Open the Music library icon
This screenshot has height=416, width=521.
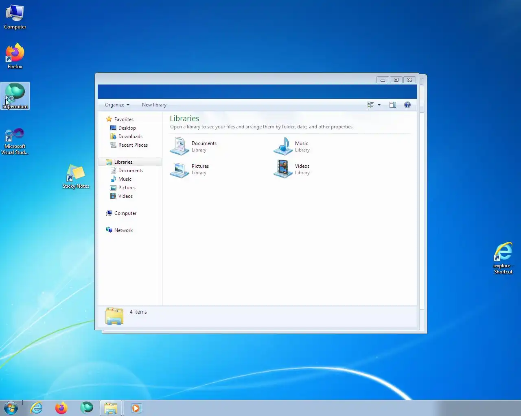283,146
